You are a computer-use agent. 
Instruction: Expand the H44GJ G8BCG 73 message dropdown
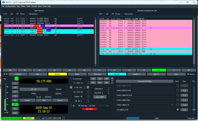[172, 105]
